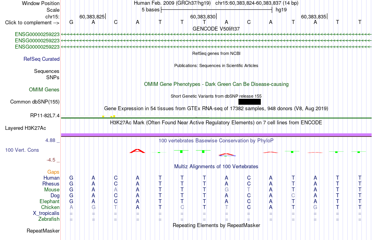
Task: Click the 'Window Position' track label
Action: [x=41, y=3]
